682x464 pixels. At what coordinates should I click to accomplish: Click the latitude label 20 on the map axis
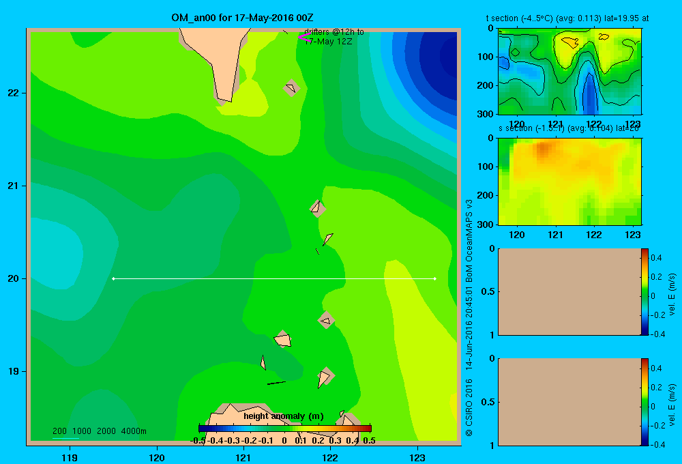[x=13, y=278]
